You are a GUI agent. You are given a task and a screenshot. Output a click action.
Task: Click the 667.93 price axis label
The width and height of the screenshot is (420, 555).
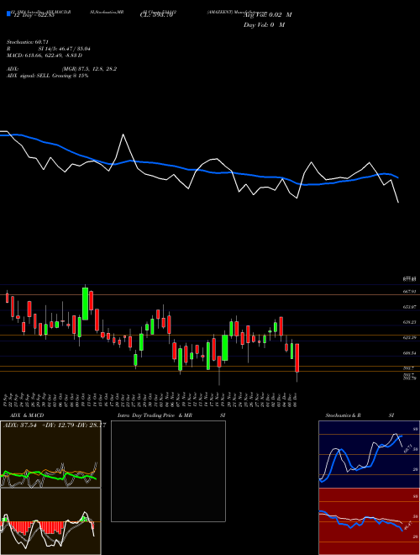410,292
